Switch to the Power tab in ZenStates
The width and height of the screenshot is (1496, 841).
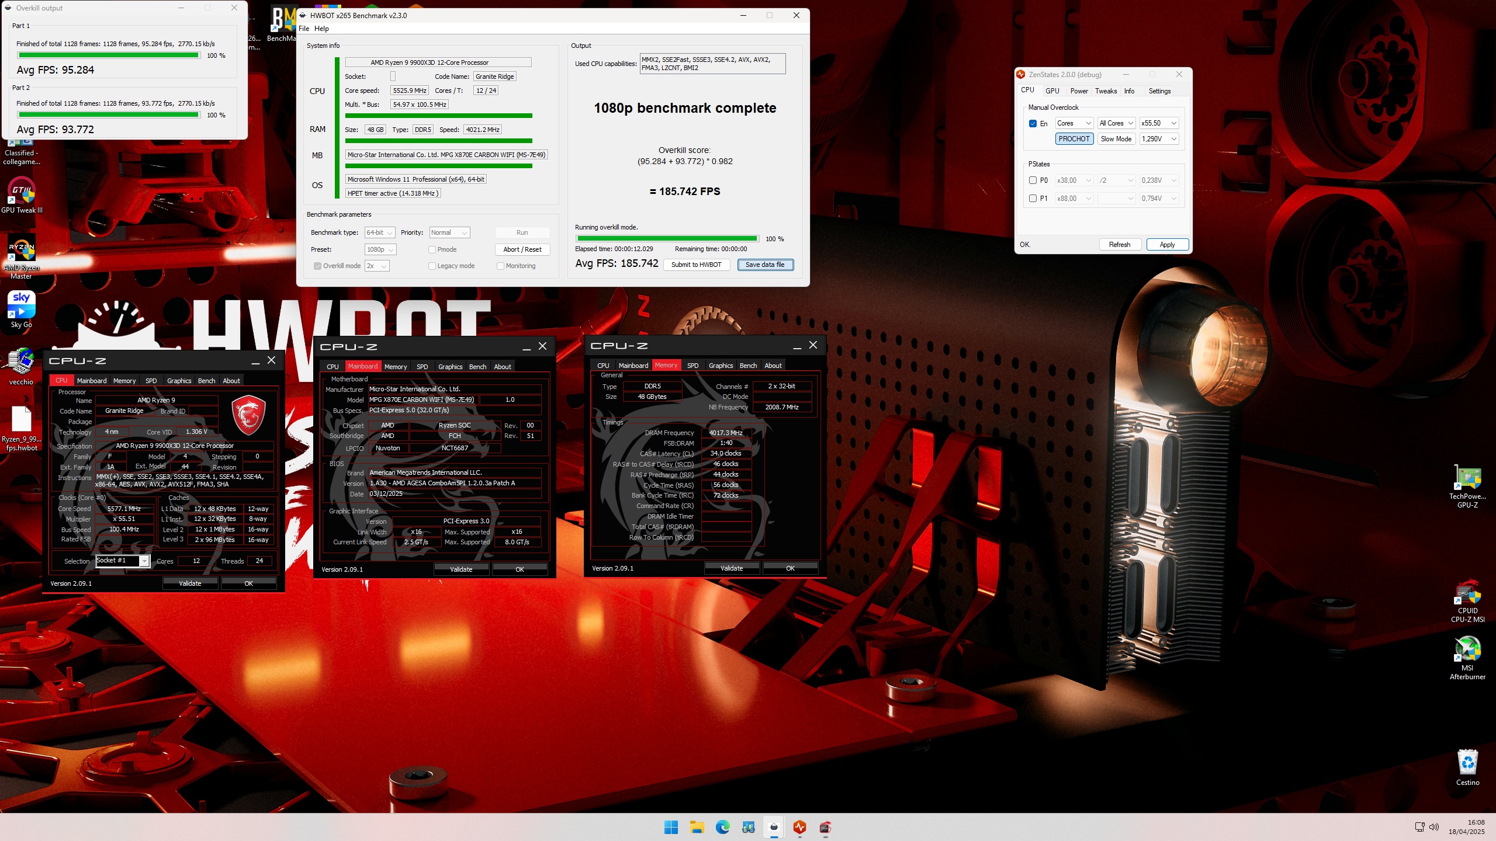click(1079, 91)
